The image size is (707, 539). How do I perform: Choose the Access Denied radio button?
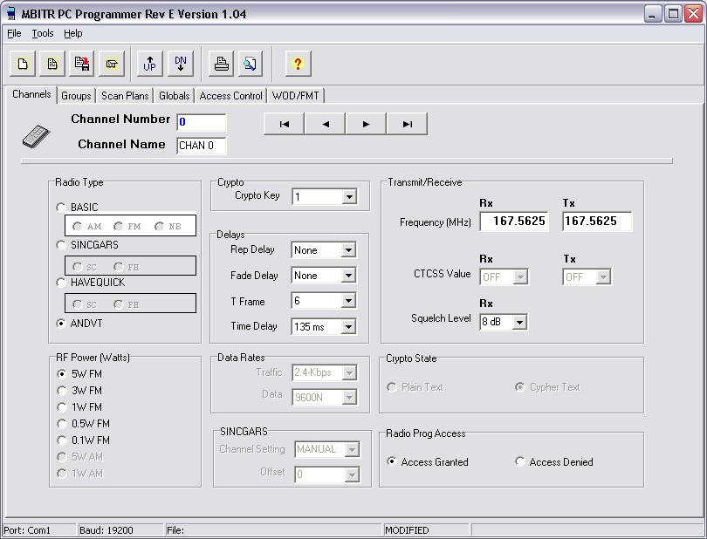point(520,462)
